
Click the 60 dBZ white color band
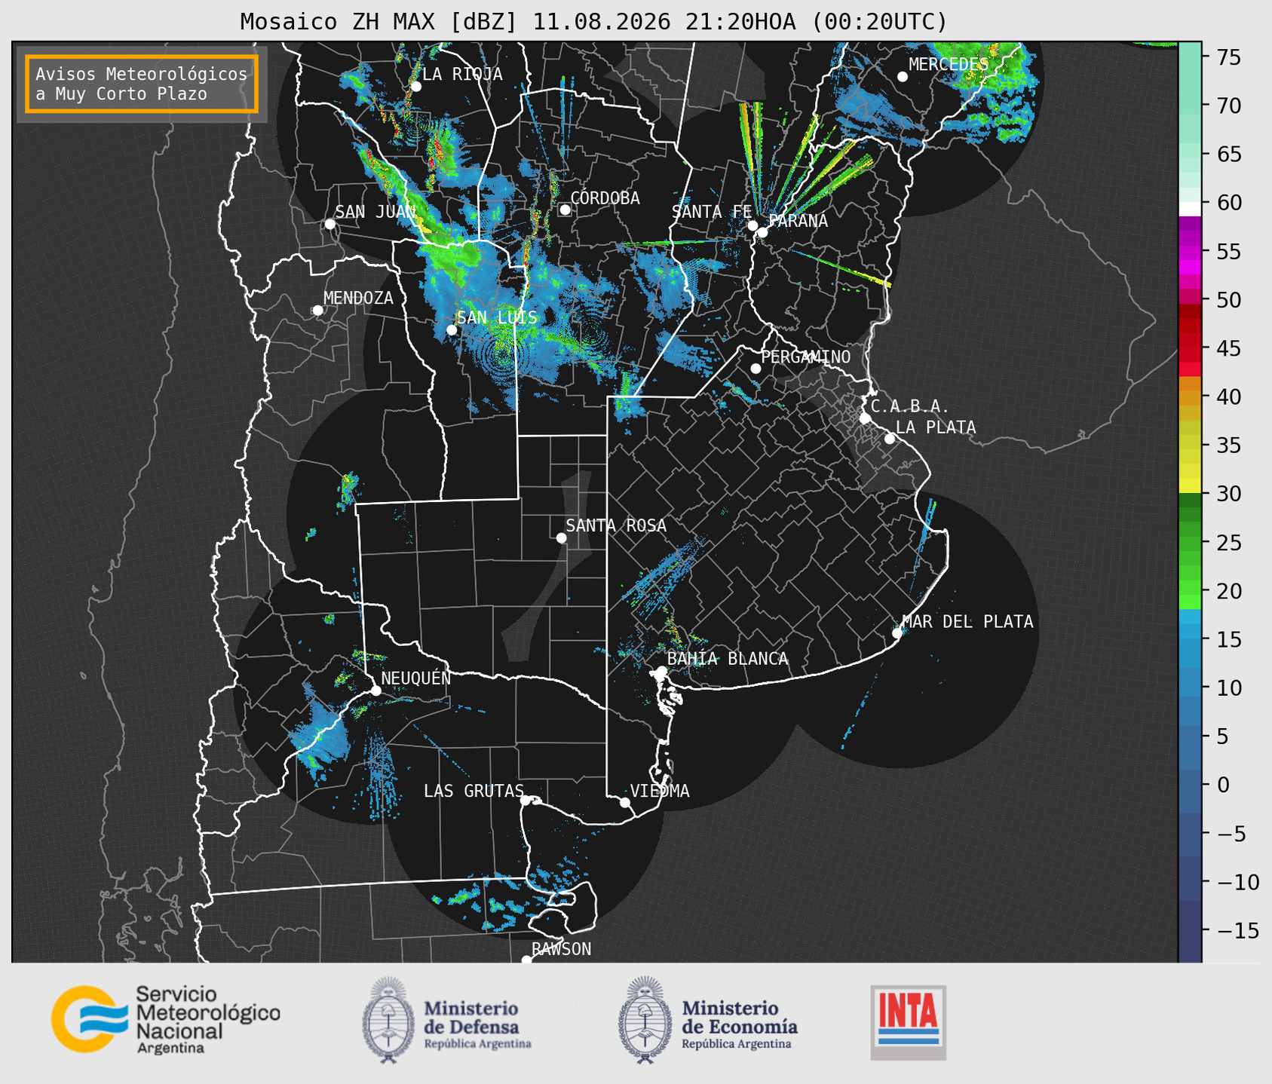coord(1190,207)
